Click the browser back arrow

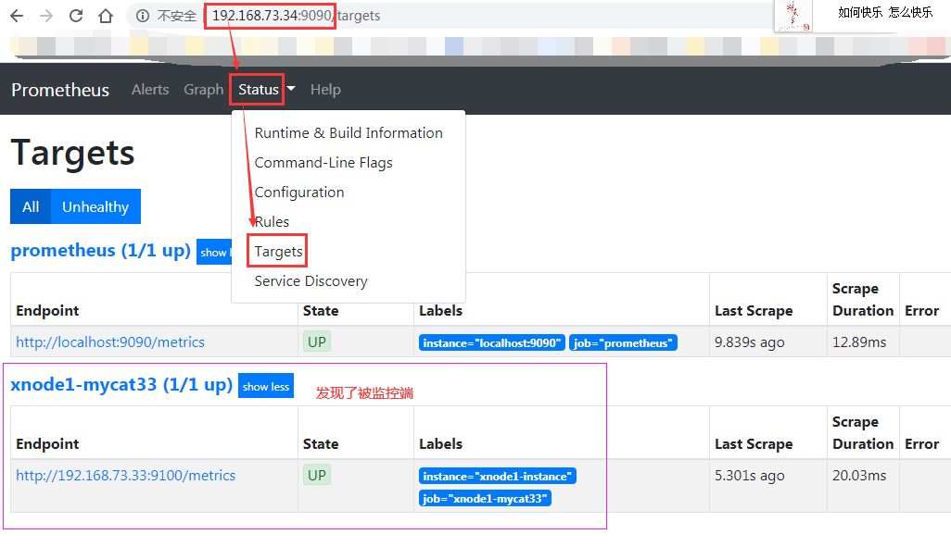click(x=17, y=15)
